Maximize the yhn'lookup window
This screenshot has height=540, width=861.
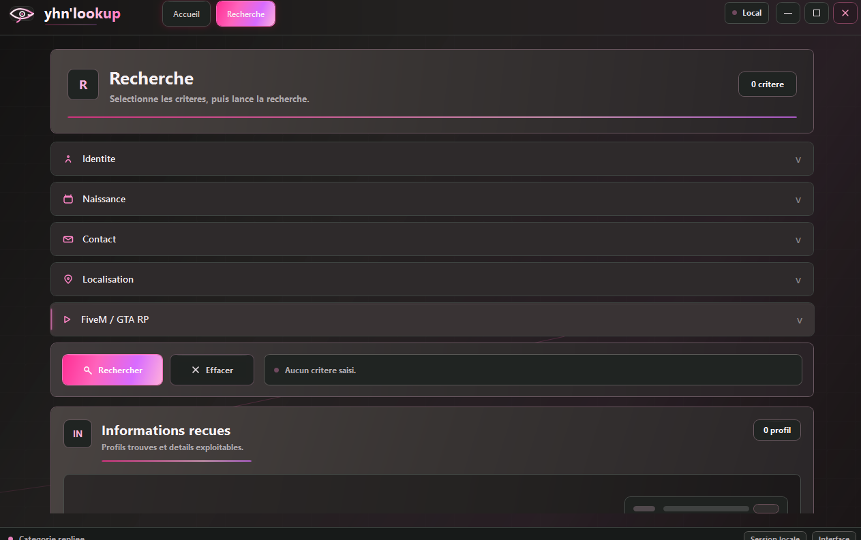(x=817, y=13)
